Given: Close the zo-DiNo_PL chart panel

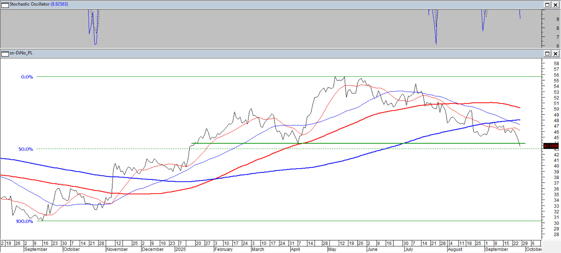Looking at the screenshot, I should tap(556, 54).
